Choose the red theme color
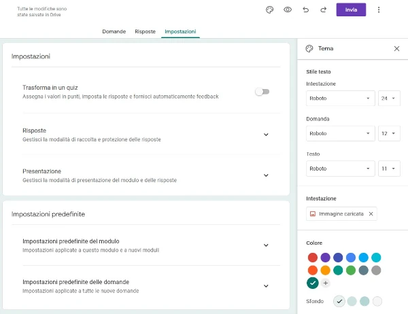This screenshot has width=408, height=314. coord(313,258)
